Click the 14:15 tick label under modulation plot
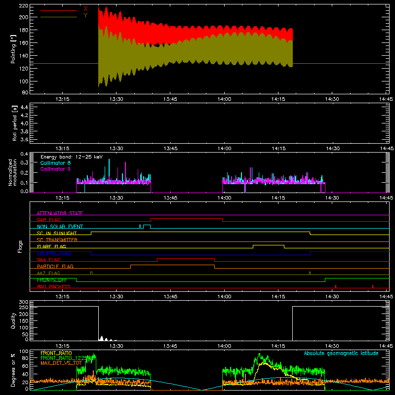395x395 pixels. click(x=278, y=198)
